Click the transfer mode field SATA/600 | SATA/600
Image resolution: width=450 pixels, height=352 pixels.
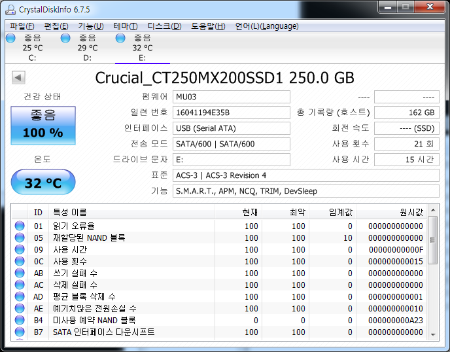tap(232, 144)
